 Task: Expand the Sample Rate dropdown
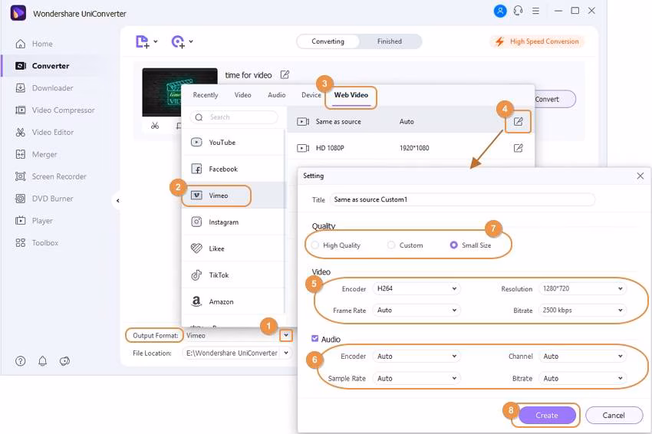(x=417, y=378)
